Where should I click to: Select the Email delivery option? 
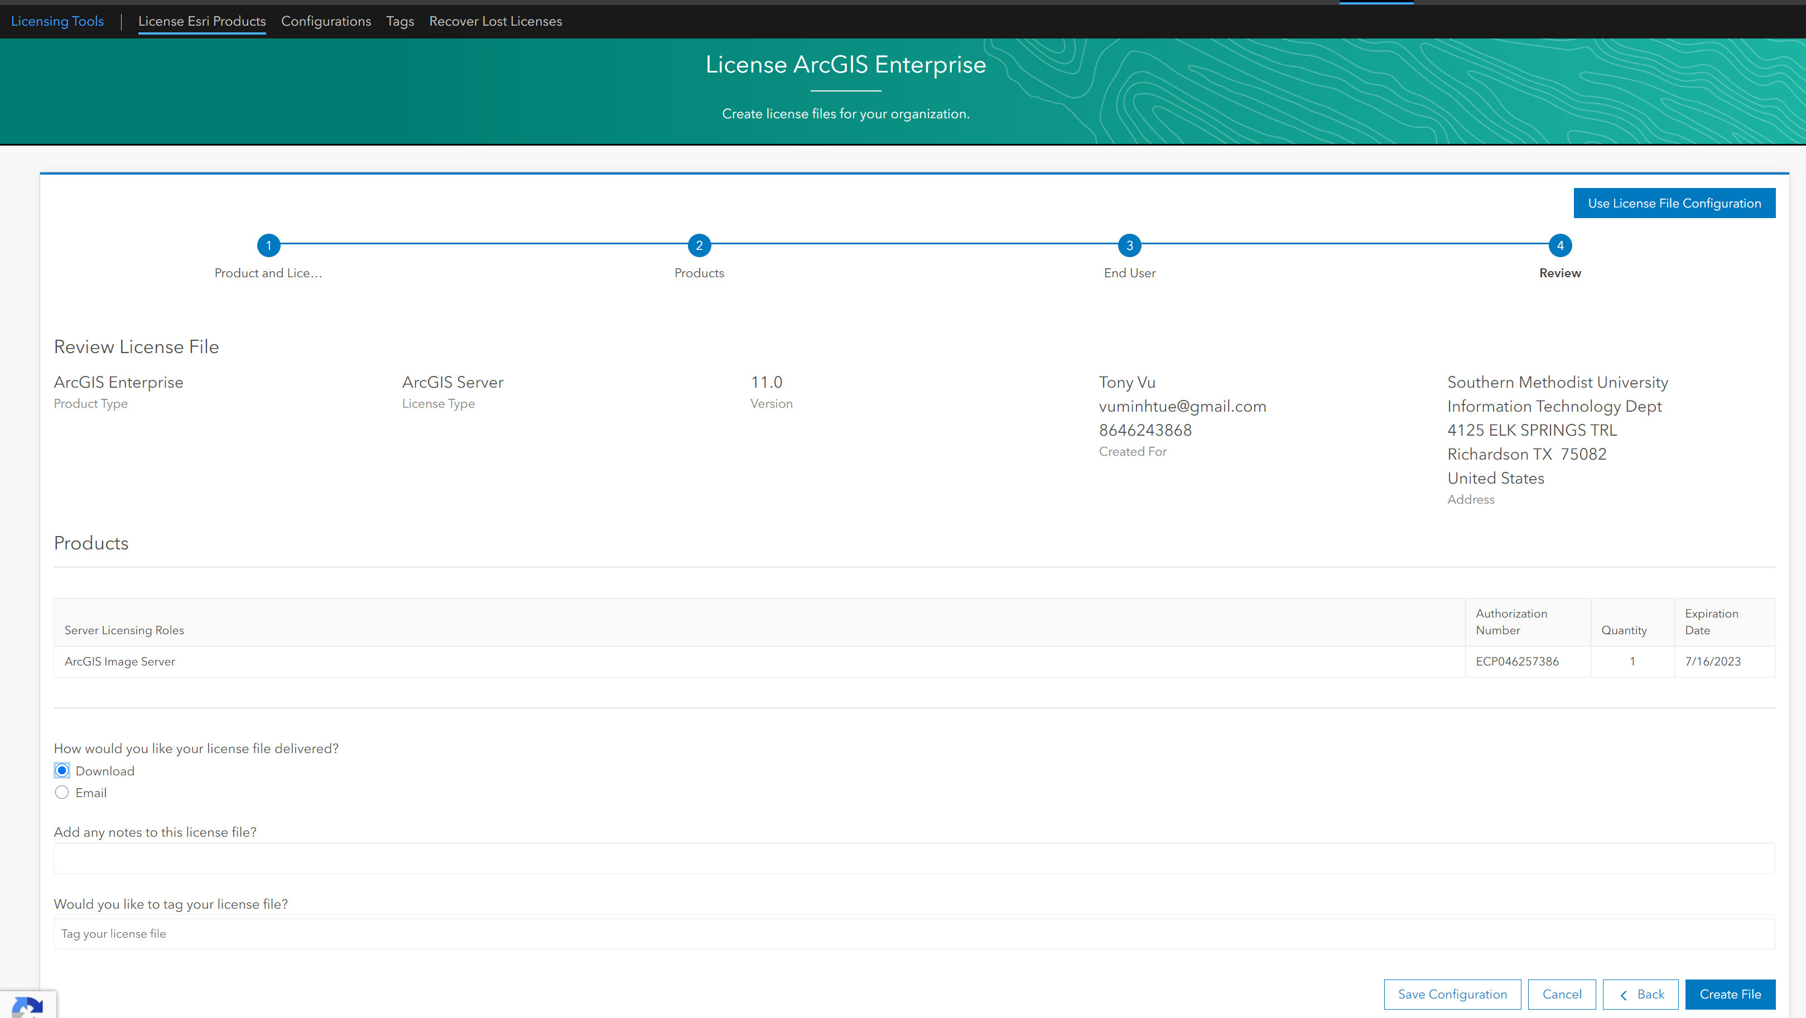(x=62, y=792)
